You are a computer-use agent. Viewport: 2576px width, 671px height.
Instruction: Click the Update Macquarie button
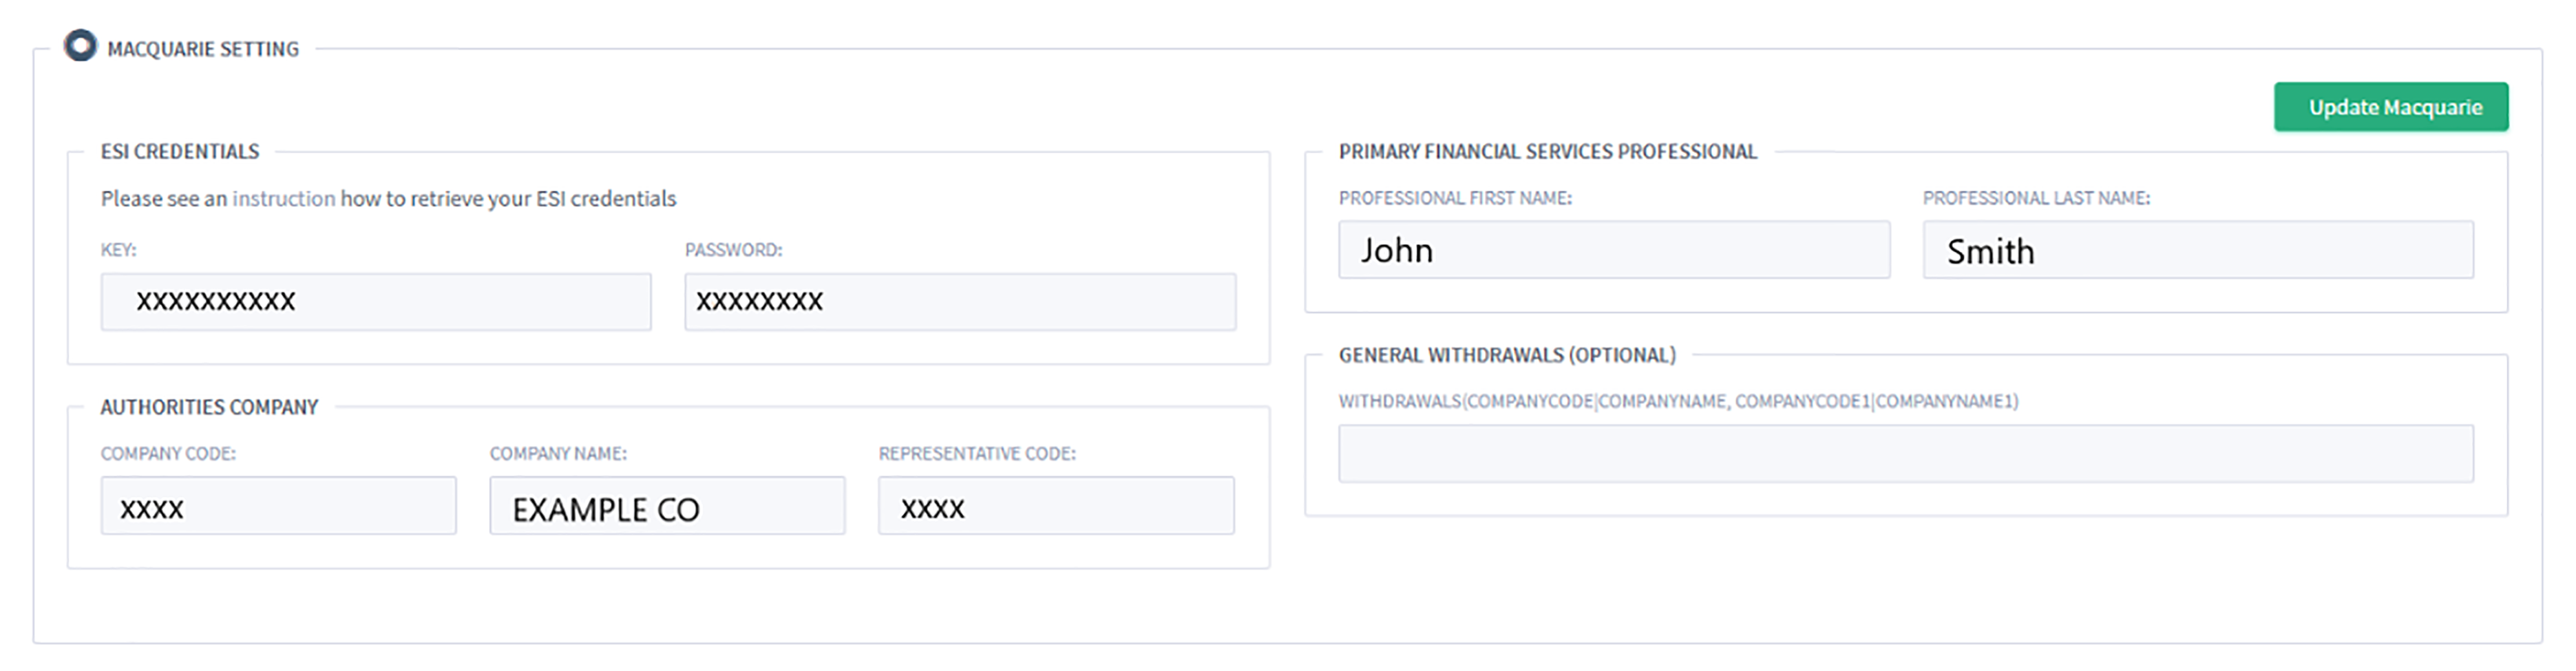(x=2390, y=107)
